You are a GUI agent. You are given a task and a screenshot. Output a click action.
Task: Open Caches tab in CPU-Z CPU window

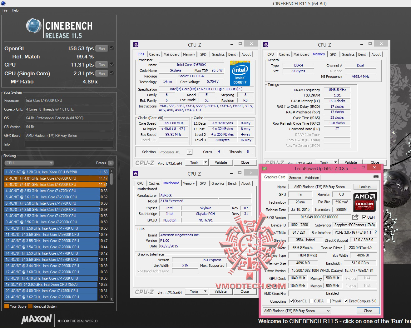[x=154, y=54]
